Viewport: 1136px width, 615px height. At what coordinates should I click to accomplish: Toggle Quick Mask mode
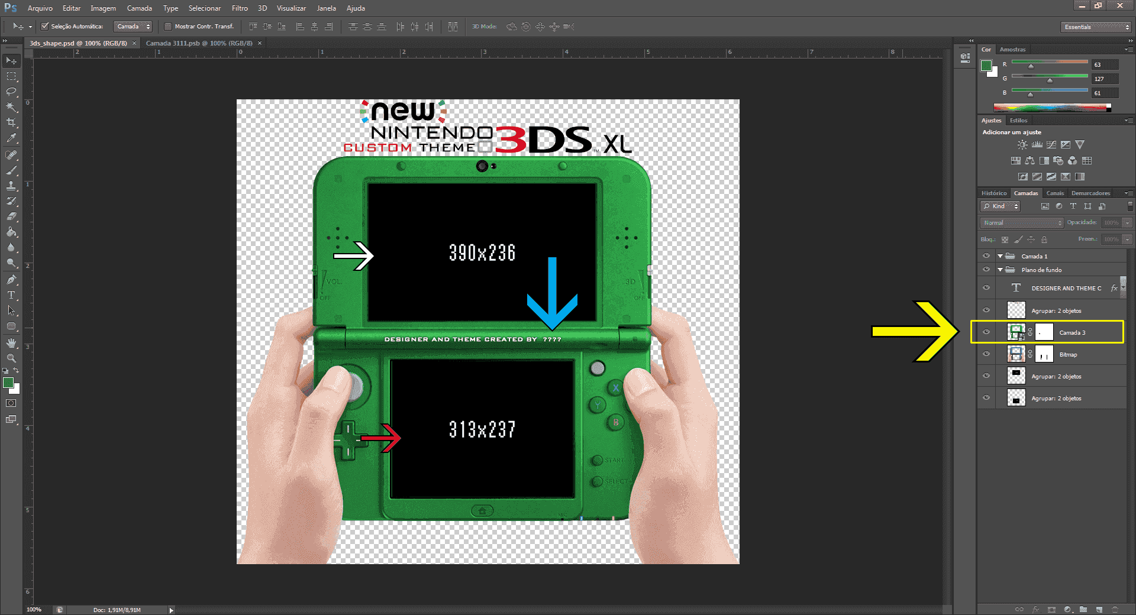coord(11,403)
